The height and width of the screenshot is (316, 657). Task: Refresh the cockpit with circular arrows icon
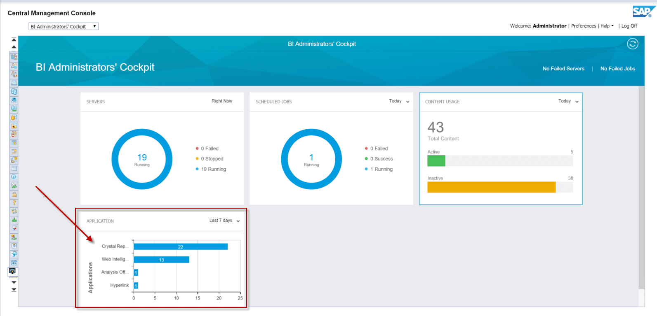[632, 44]
